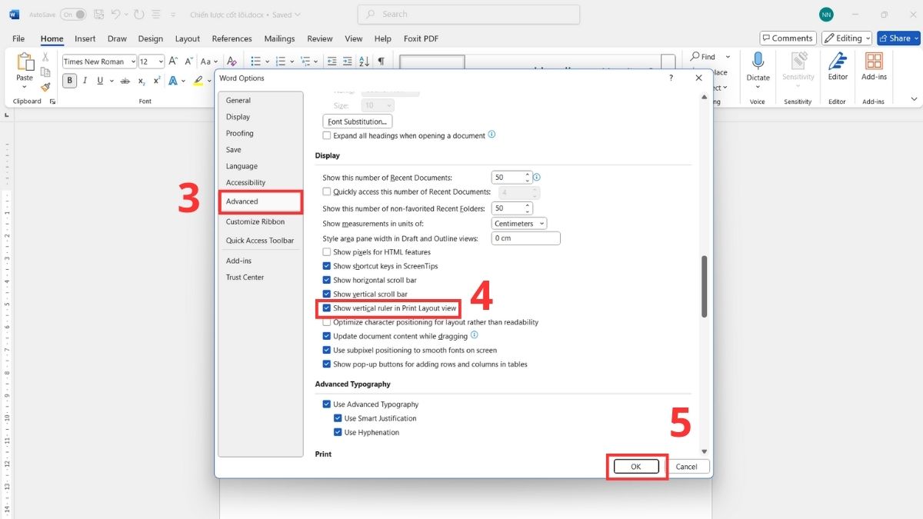Click OK in Word Options

(636, 467)
